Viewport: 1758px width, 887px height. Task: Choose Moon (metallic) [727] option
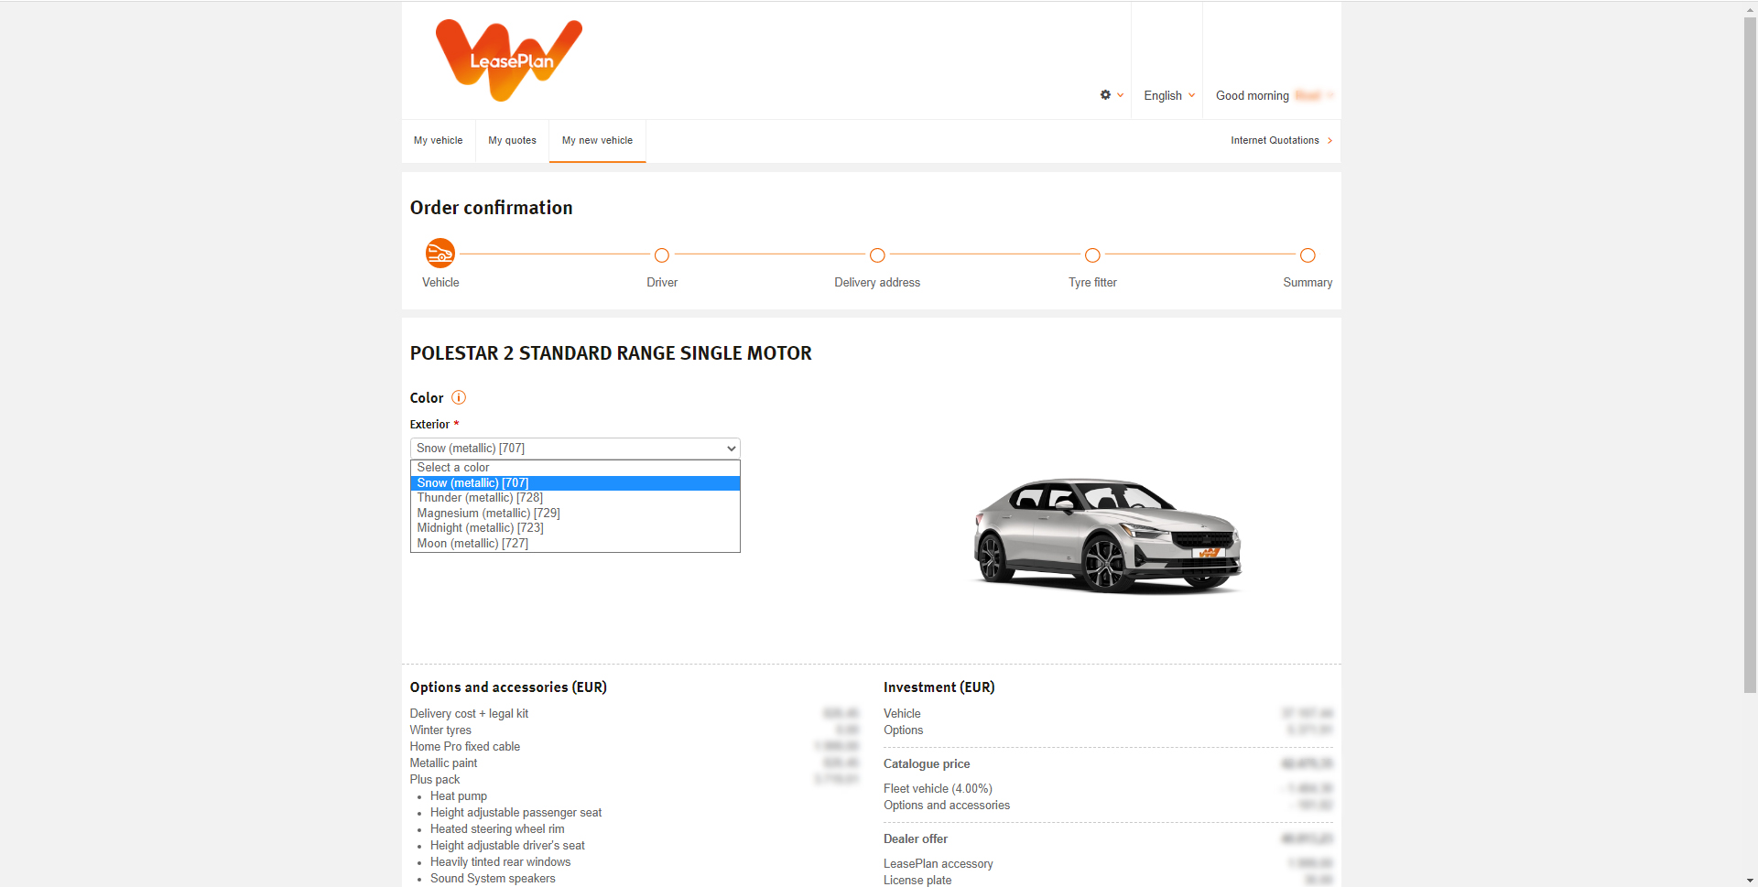click(575, 544)
